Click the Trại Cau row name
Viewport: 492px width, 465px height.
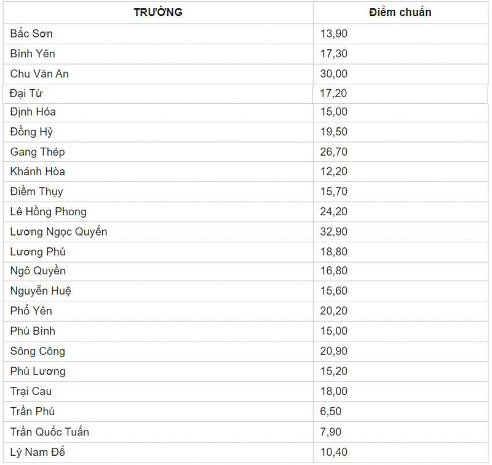(x=31, y=391)
